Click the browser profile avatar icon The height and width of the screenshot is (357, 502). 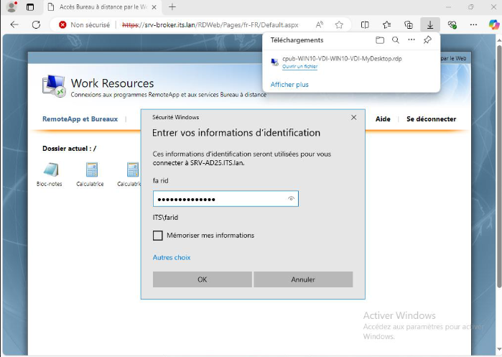pyautogui.click(x=11, y=6)
